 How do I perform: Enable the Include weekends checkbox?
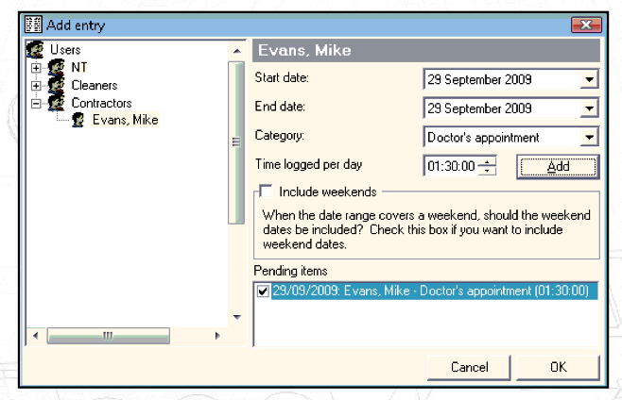point(266,192)
